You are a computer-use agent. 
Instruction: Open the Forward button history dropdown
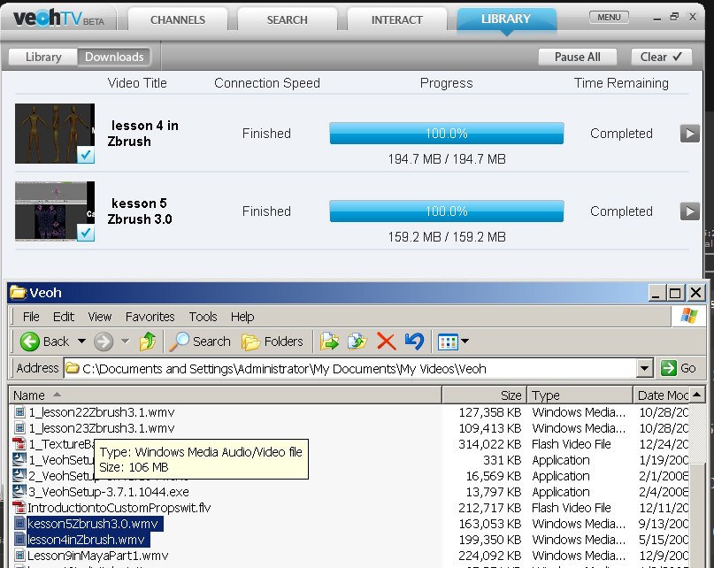point(126,342)
